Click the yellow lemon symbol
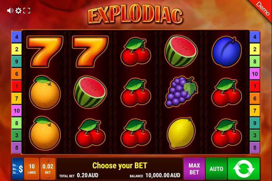 tap(181, 133)
